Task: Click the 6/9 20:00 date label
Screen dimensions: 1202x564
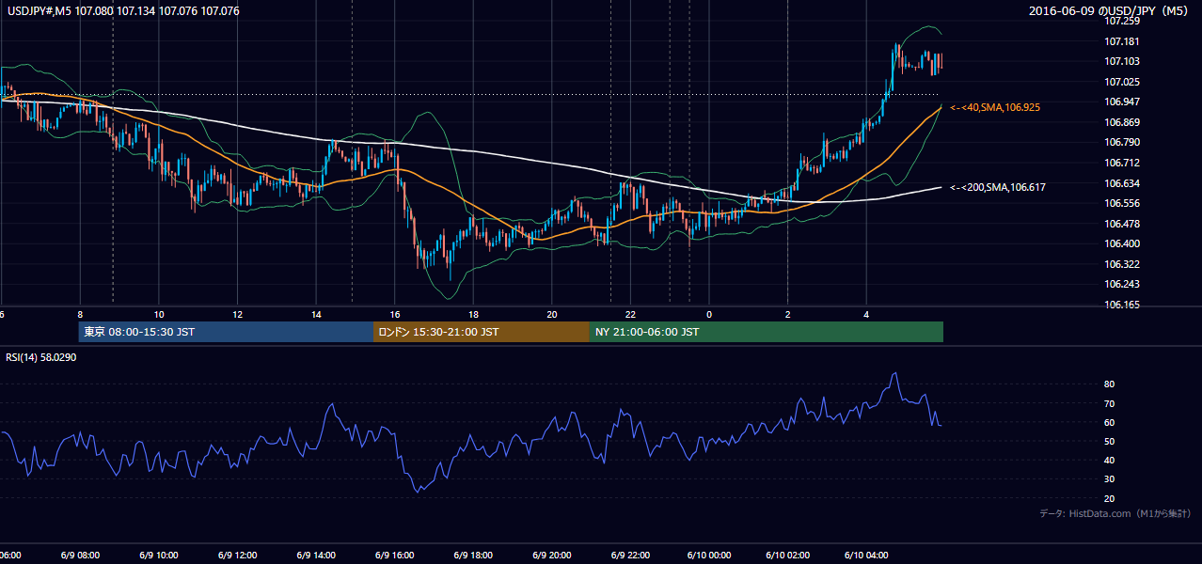Action: [552, 556]
